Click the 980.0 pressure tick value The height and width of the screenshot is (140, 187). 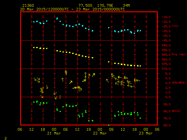[166, 59]
